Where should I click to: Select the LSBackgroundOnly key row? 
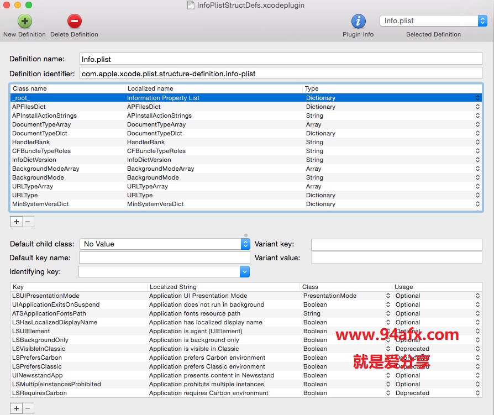[x=246, y=340]
